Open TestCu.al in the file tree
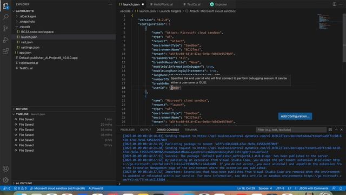The width and height of the screenshot is (346, 195). pos(26,68)
